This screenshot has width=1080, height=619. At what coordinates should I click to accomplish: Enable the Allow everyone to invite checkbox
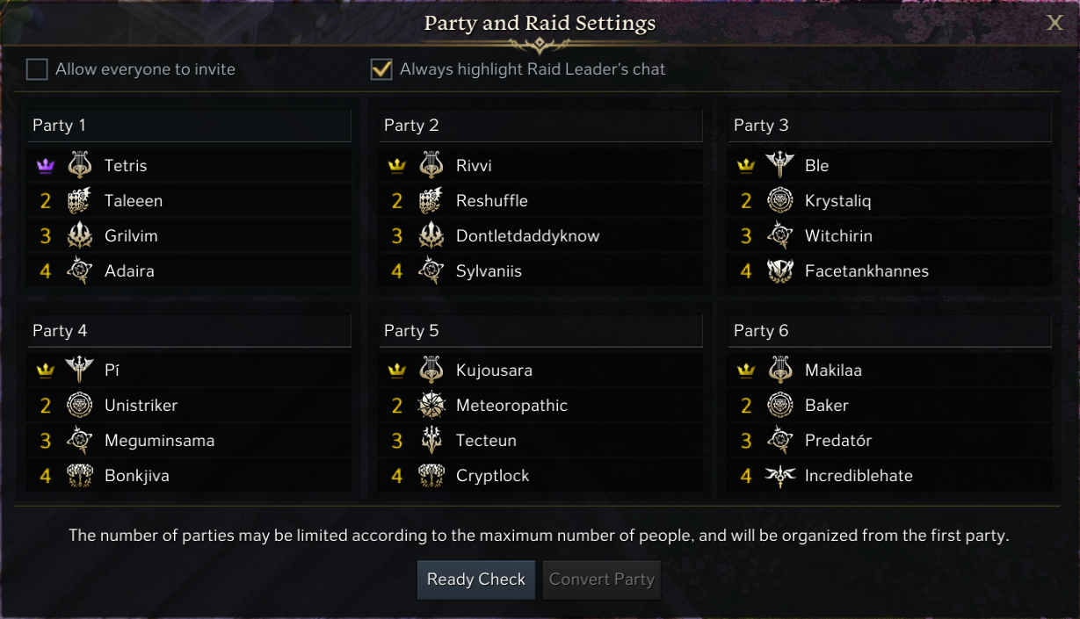coord(37,69)
